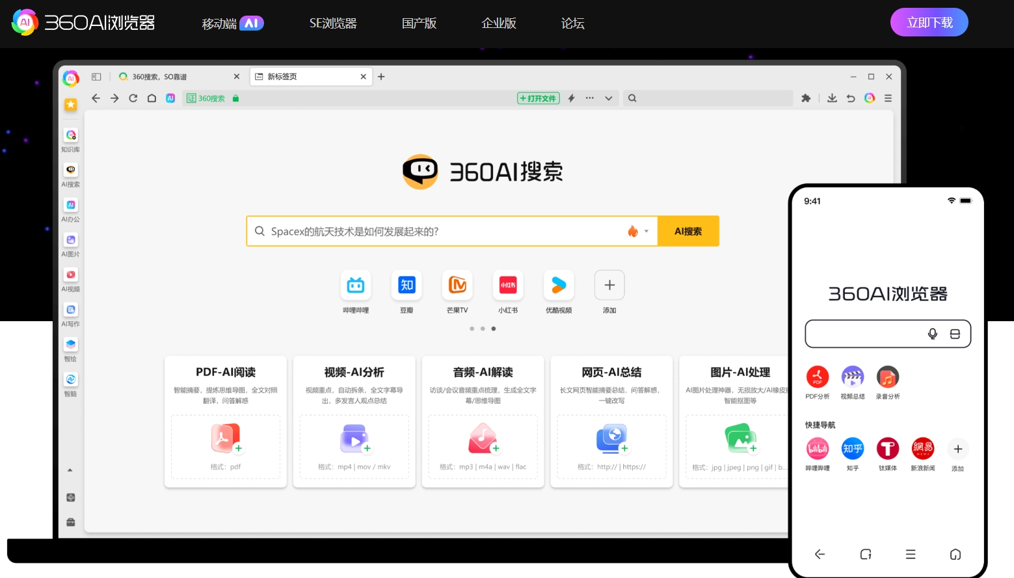Open the 移动端 AI menu item
The width and height of the screenshot is (1014, 578).
point(233,23)
